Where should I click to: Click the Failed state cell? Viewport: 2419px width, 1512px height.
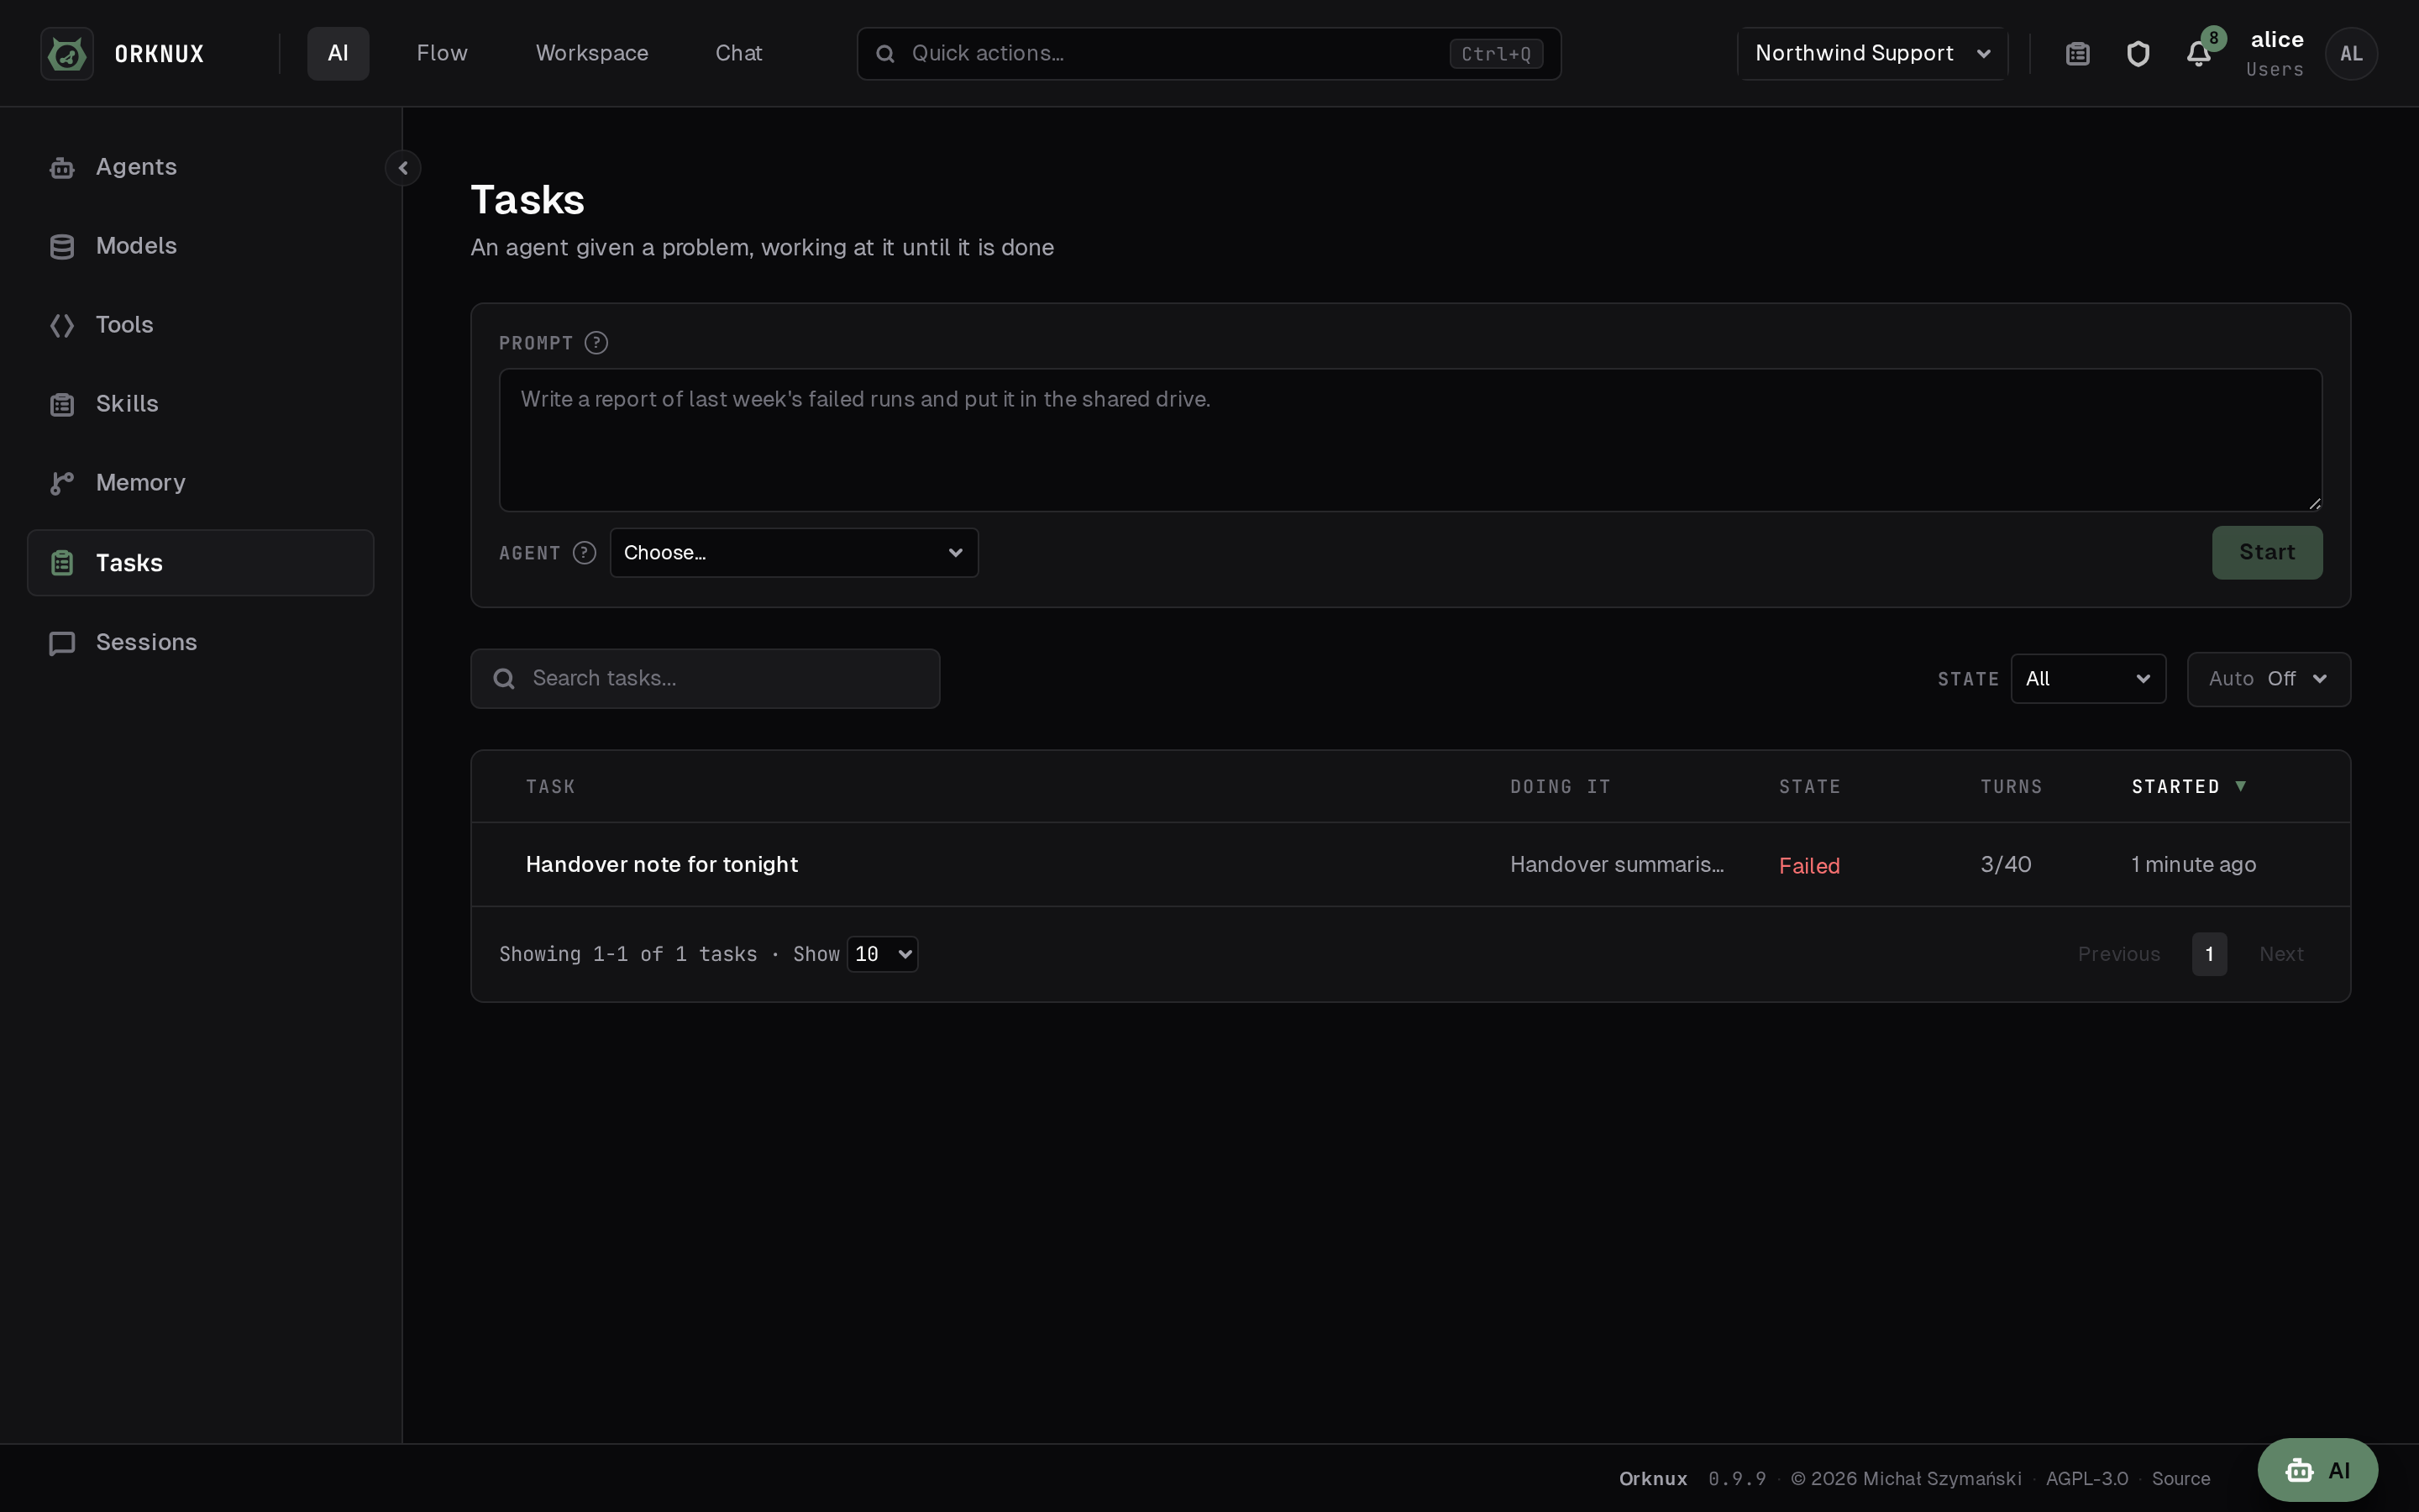click(x=1809, y=866)
